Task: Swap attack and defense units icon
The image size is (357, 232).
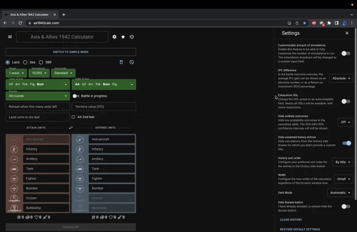Action: (x=71, y=128)
